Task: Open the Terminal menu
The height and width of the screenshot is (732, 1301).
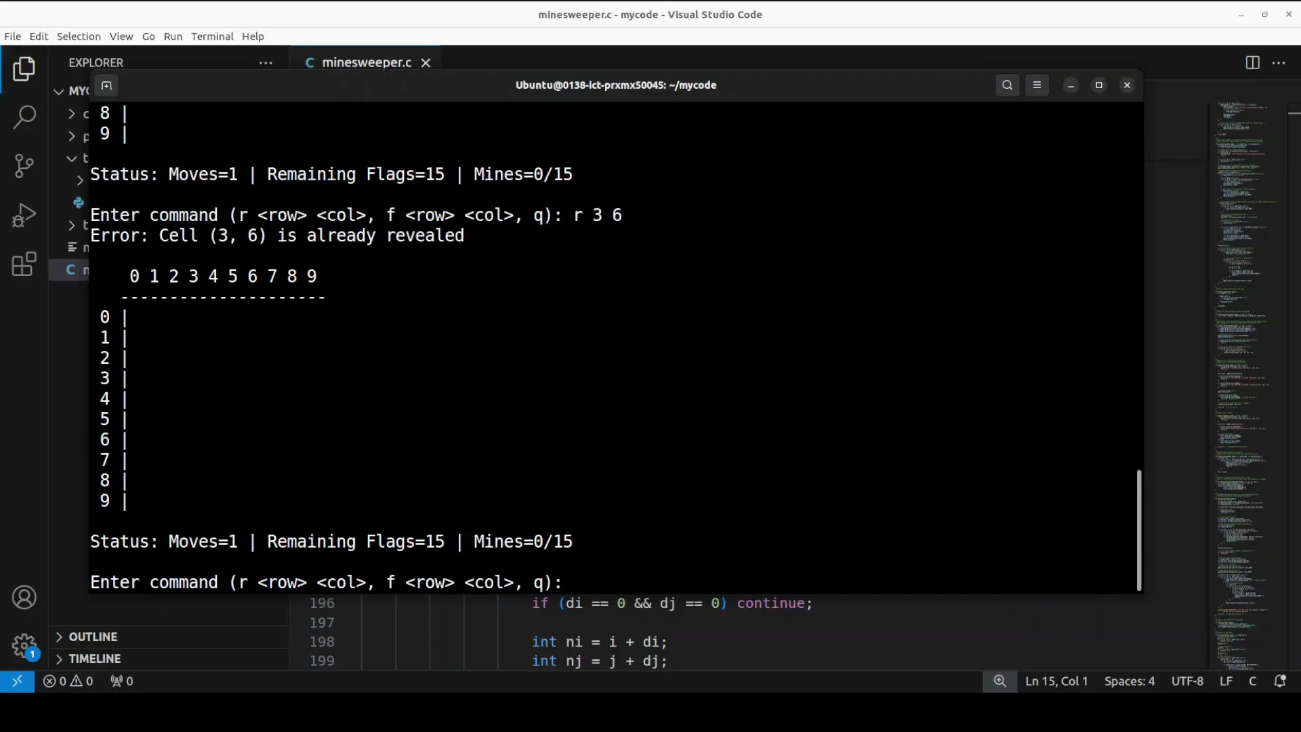Action: (211, 37)
